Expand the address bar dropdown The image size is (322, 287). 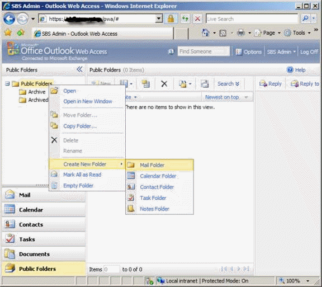click(159, 18)
